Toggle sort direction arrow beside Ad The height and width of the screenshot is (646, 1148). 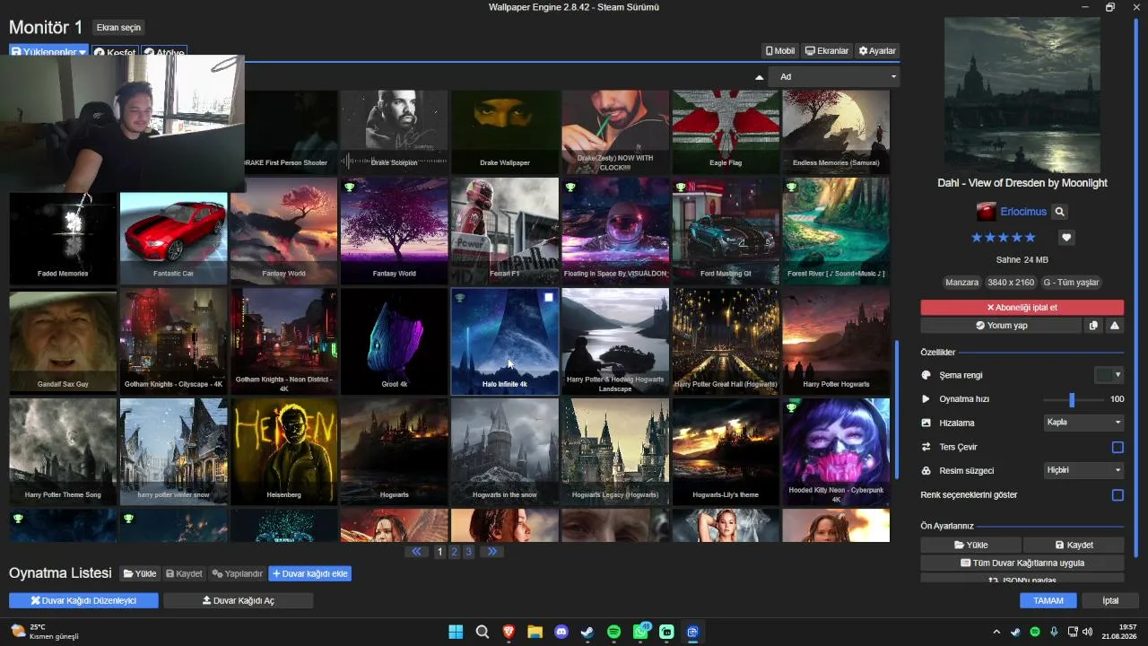760,77
